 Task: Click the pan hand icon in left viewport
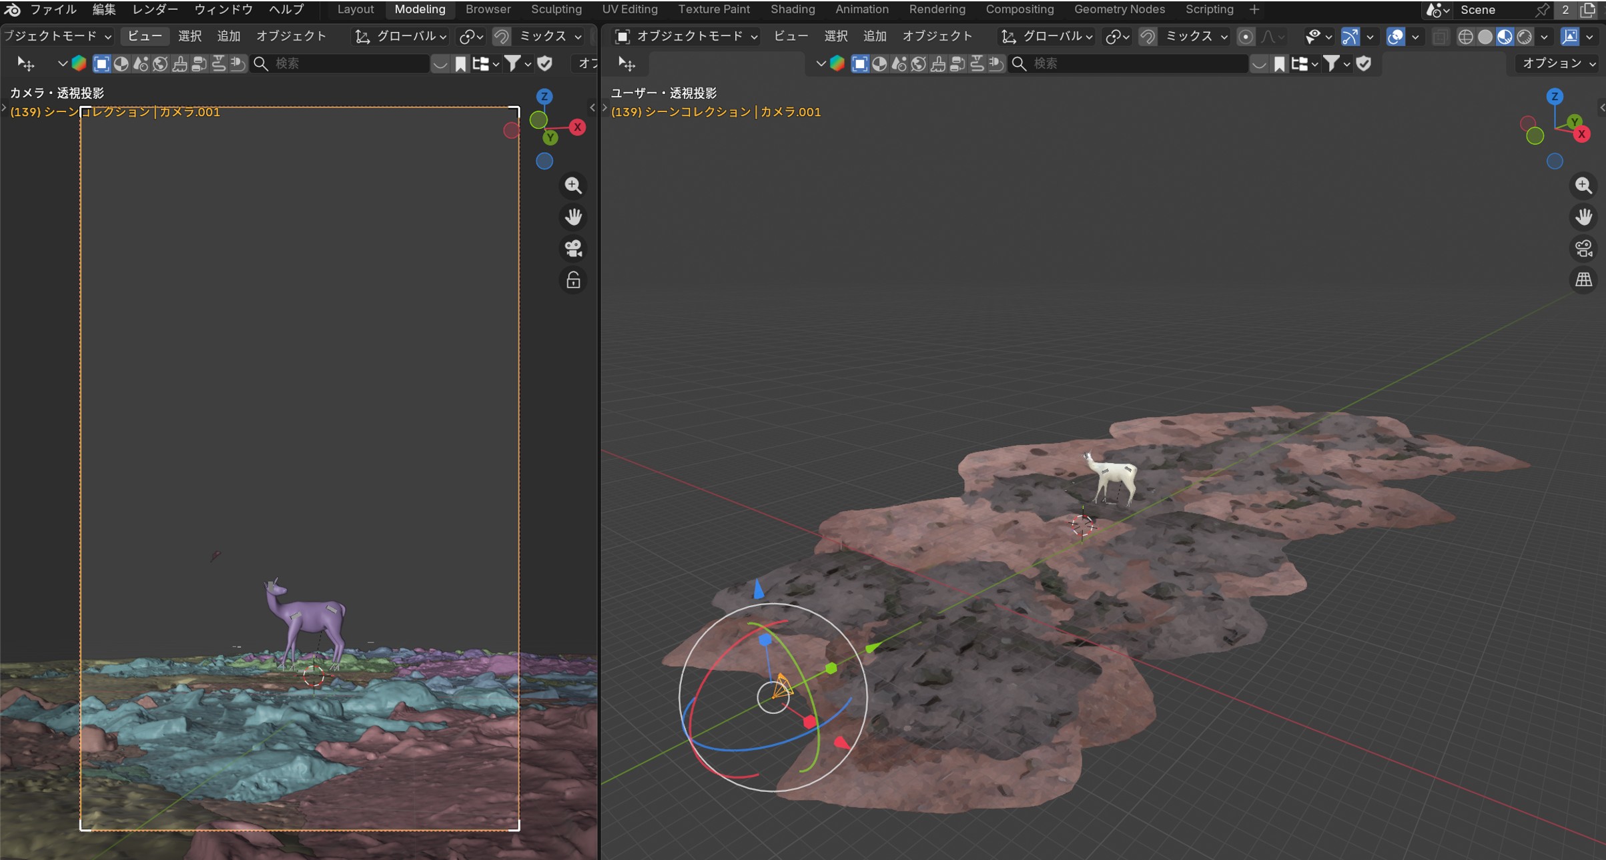pos(573,216)
